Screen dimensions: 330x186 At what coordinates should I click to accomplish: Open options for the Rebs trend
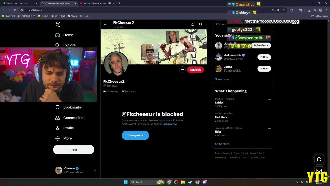(x=269, y=128)
